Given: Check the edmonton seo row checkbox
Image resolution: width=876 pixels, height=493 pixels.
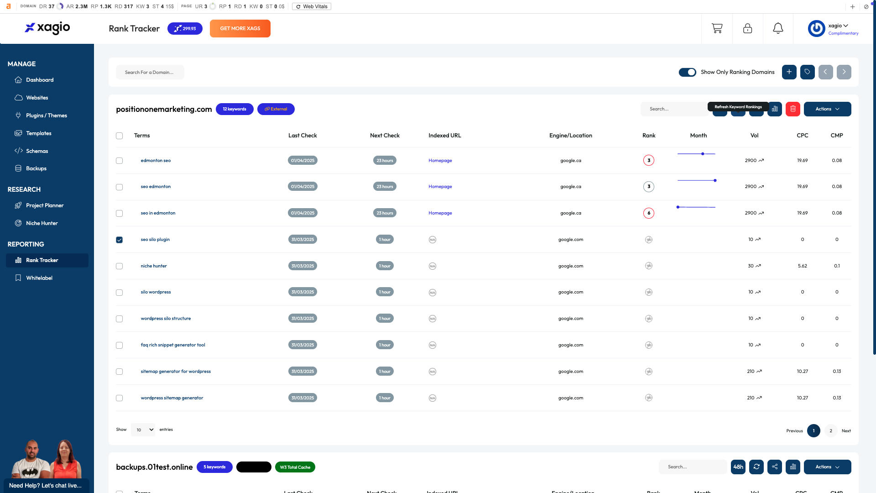Looking at the screenshot, I should point(119,161).
